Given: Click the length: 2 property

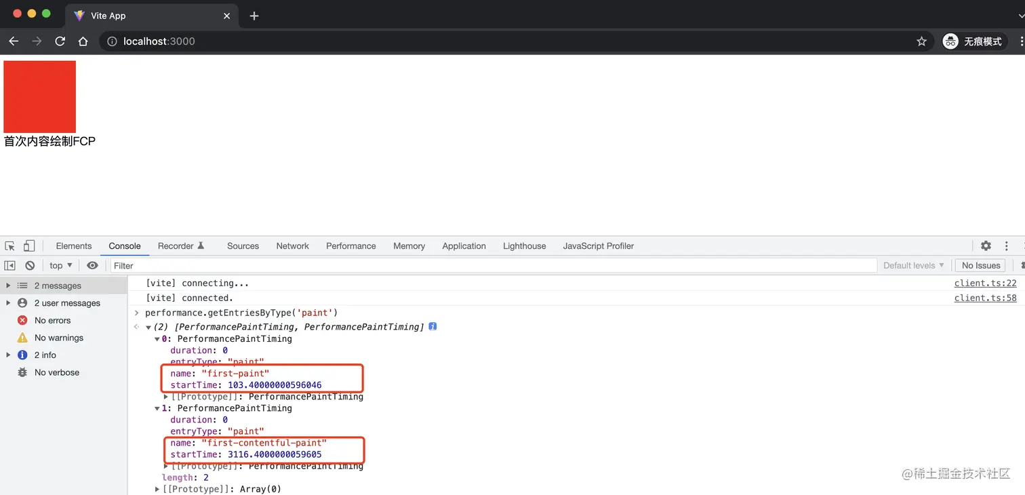Looking at the screenshot, I should pos(185,477).
